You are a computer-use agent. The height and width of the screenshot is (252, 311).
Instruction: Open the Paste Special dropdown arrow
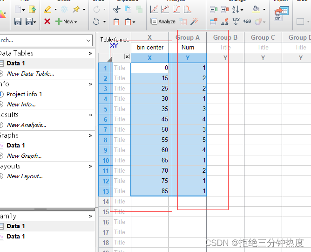(x=134, y=22)
